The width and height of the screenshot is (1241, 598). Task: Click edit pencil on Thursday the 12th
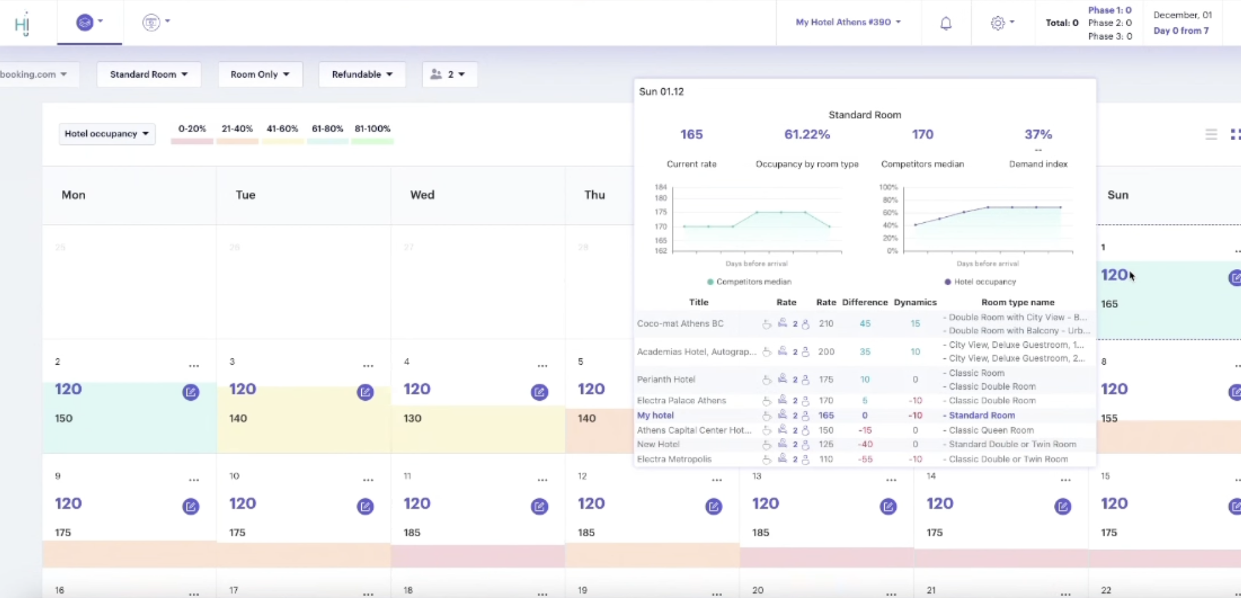[713, 507]
